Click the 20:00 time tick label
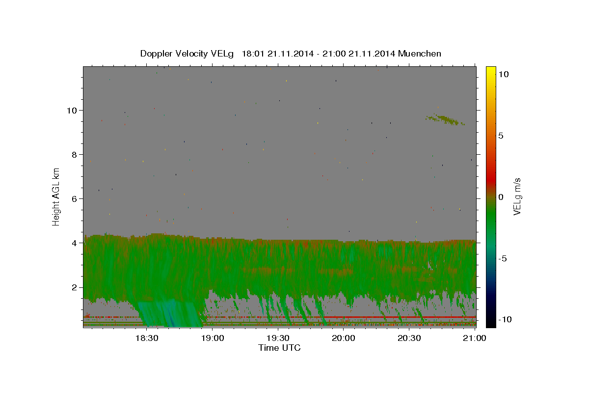The width and height of the screenshot is (589, 393). (344, 338)
